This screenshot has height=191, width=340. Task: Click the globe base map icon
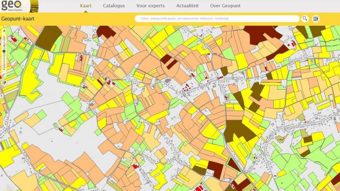4,82
